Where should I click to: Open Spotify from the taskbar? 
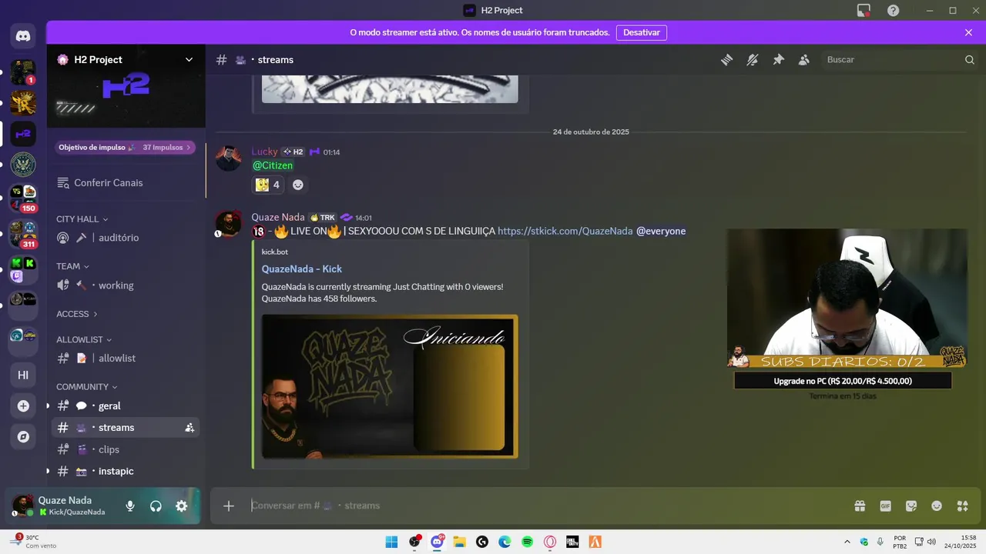click(x=527, y=542)
